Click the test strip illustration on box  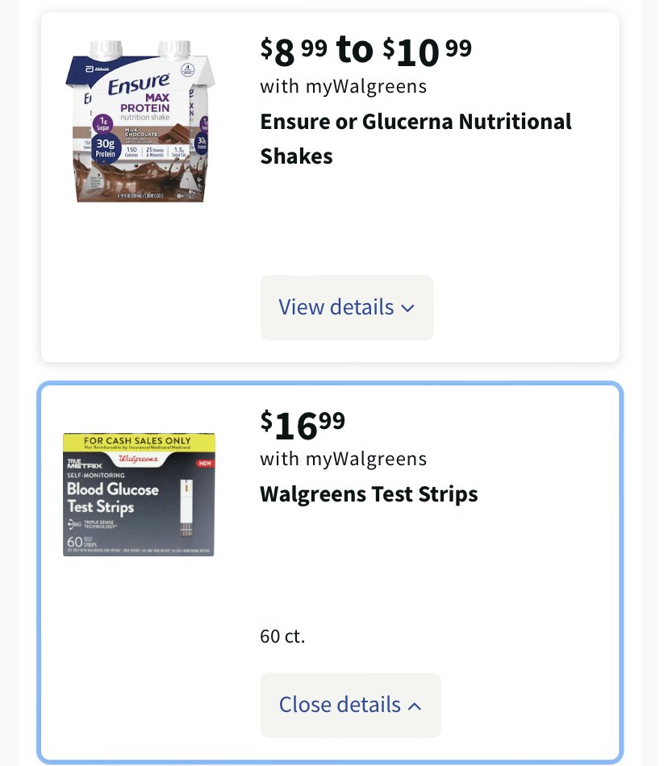tap(186, 507)
